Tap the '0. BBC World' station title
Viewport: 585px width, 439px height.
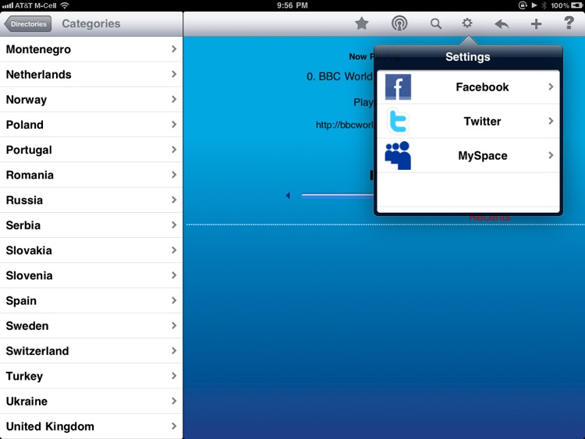coord(339,76)
